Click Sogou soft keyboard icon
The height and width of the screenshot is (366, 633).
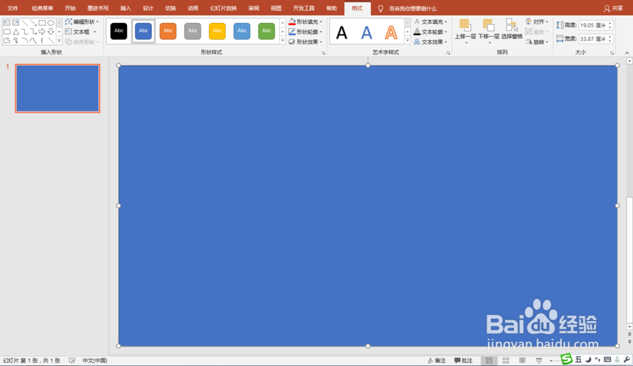608,360
